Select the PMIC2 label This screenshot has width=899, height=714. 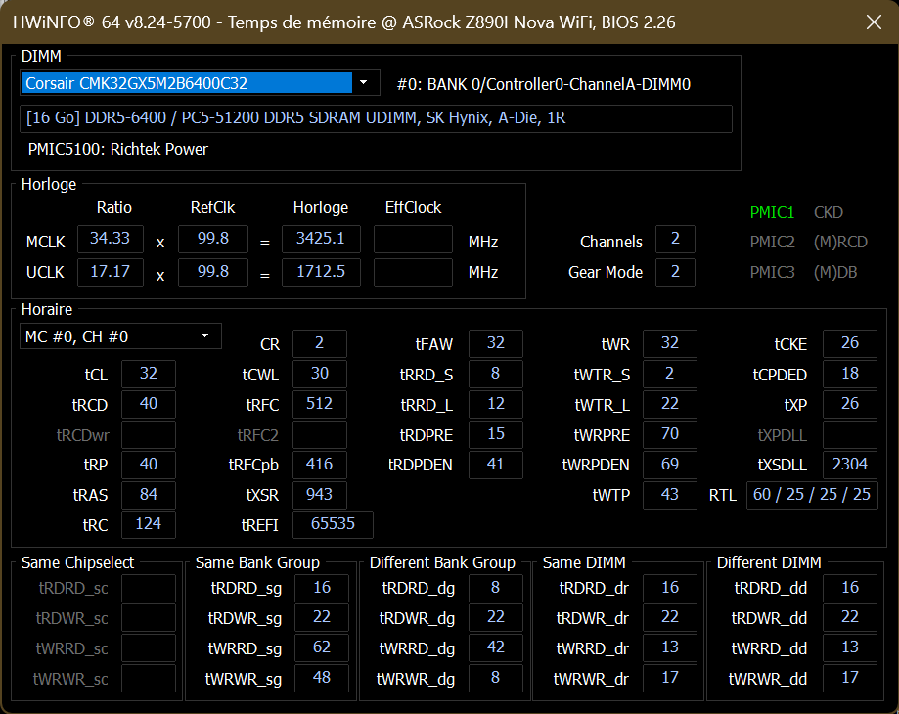(x=772, y=242)
